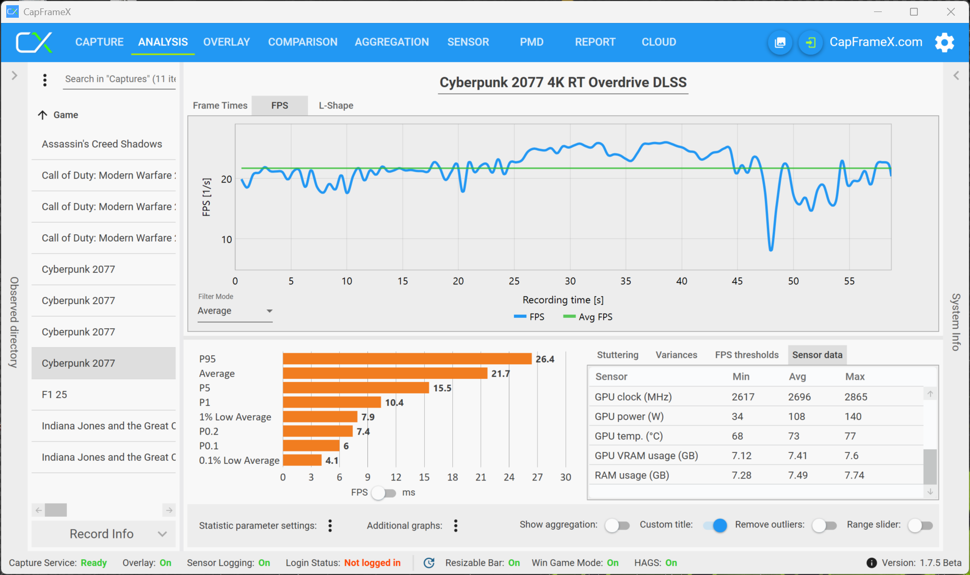This screenshot has width=970, height=575.
Task: Select the GPU clock (MHz) row
Action: click(x=756, y=397)
